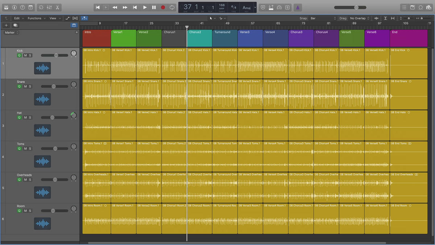
Task: Open the Library panel
Action: (5, 7)
